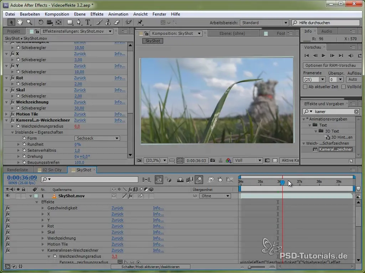
Task: Collapse the Kameralinsen-Weichzeichner effect in timeline
Action: pyautogui.click(x=43, y=251)
